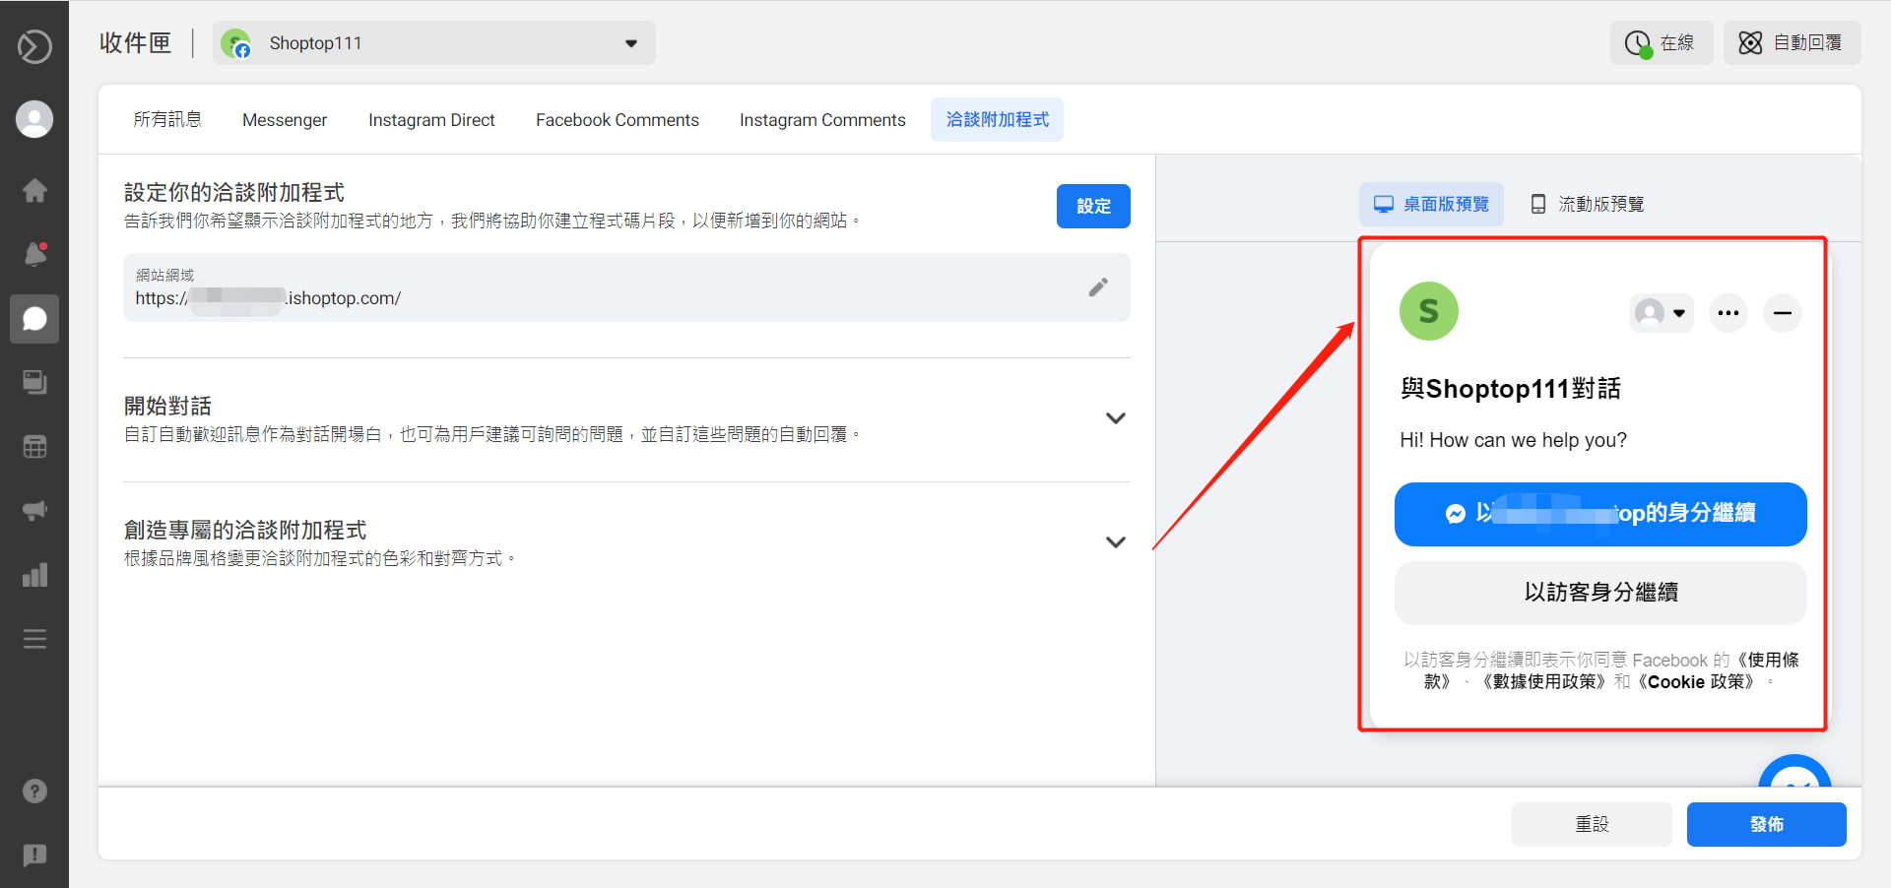Switch to the 所有訊息 tab

(x=167, y=119)
